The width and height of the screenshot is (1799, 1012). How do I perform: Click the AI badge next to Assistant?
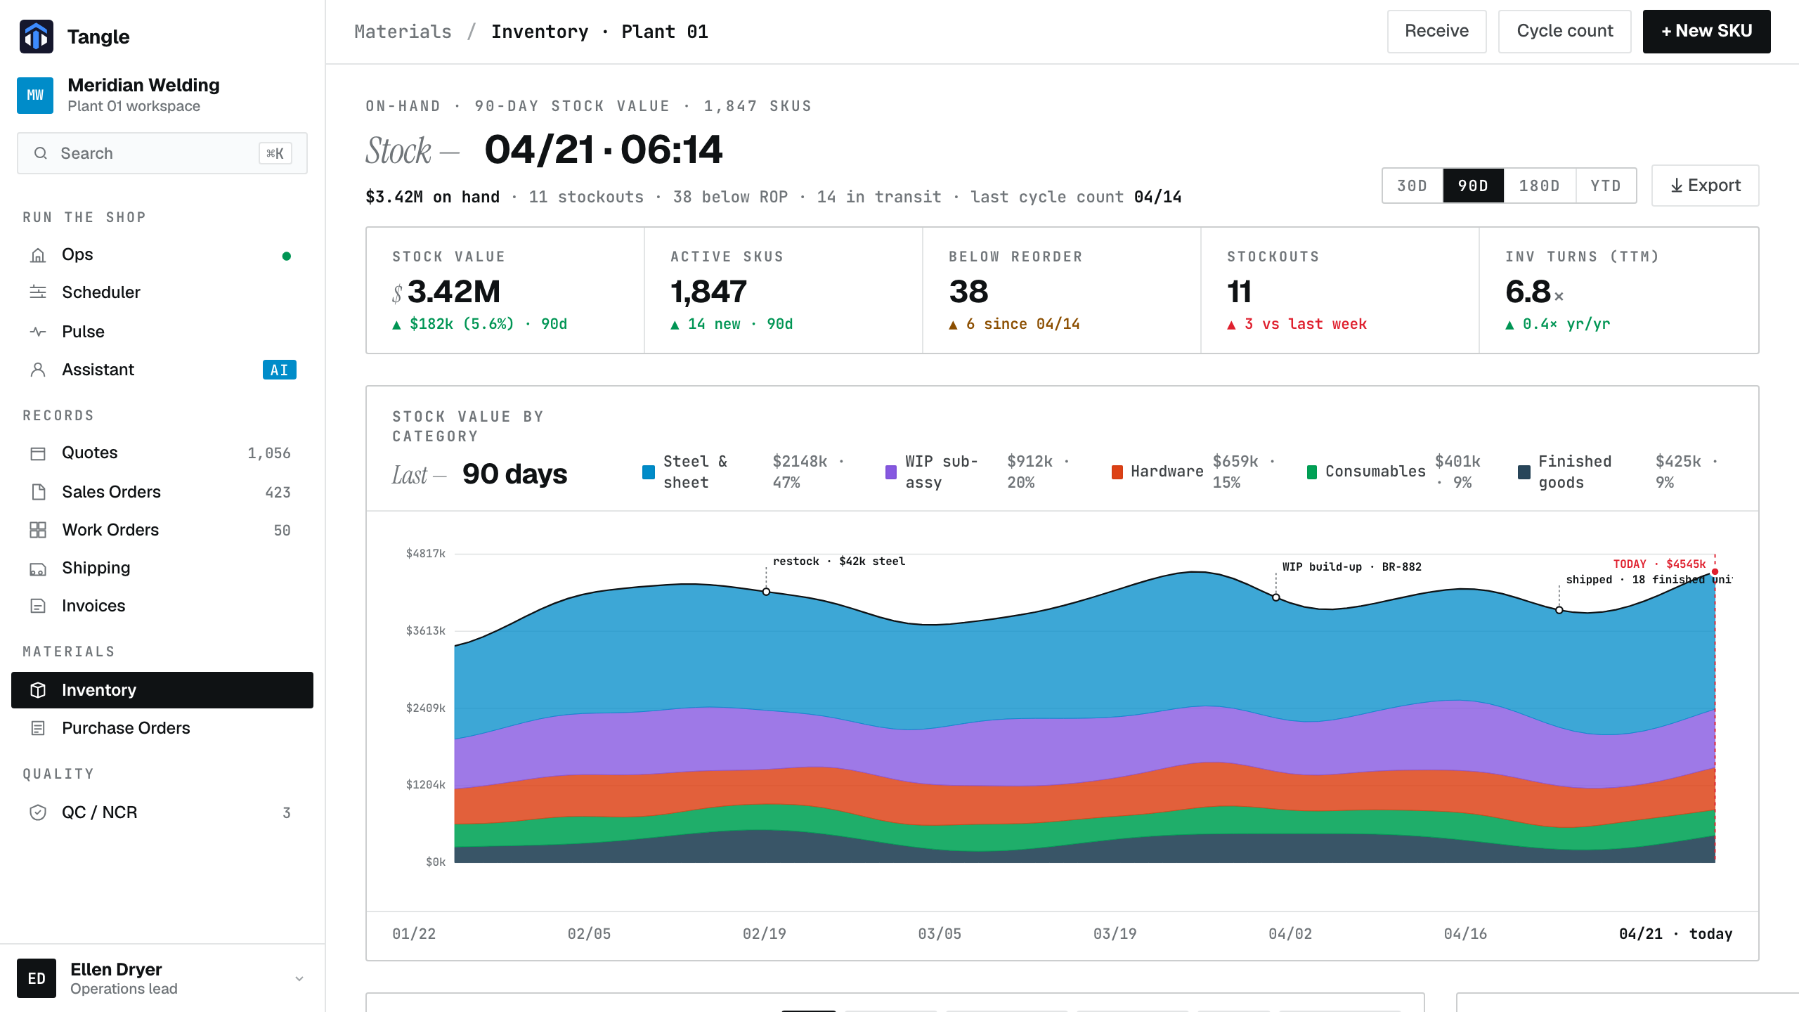point(280,370)
